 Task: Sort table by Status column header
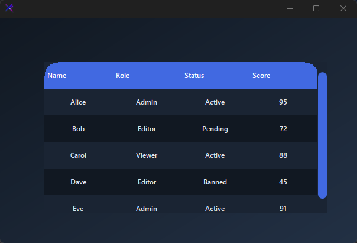click(215, 75)
